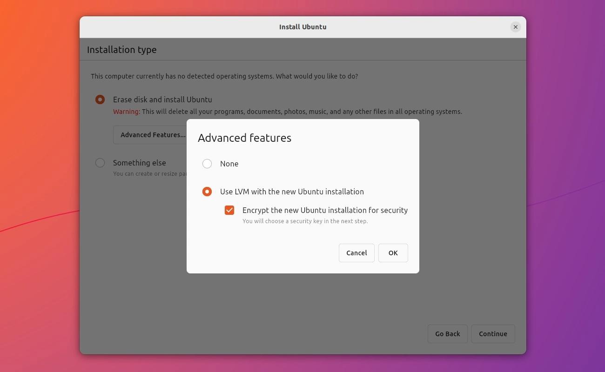Click "Erase disk and install Ubuntu" label
Viewport: 605px width, 372px height.
(162, 100)
